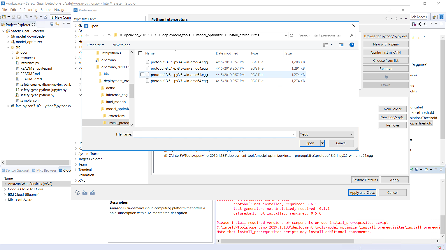The width and height of the screenshot is (446, 250).
Task: Collapse all in Project Explorer
Action: [x=52, y=24]
